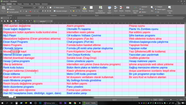186x105 pixels.
Task: Click the horizontal scrollbar thumb
Action: coord(116,97)
